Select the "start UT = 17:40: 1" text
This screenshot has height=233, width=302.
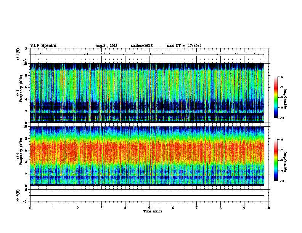(x=184, y=46)
